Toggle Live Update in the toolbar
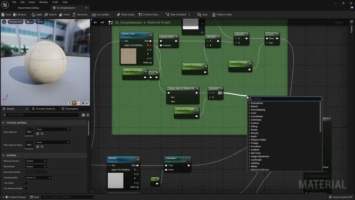 click(x=100, y=14)
